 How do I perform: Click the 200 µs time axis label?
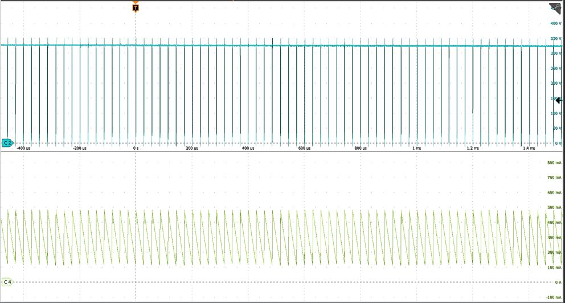(x=192, y=148)
